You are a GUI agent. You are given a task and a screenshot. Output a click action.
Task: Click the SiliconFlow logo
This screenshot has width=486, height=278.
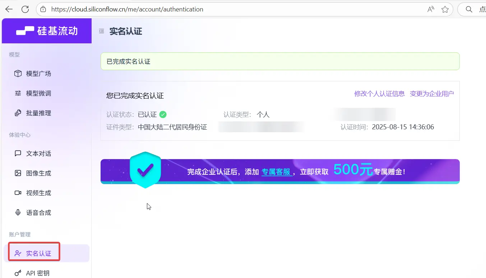pos(47,31)
